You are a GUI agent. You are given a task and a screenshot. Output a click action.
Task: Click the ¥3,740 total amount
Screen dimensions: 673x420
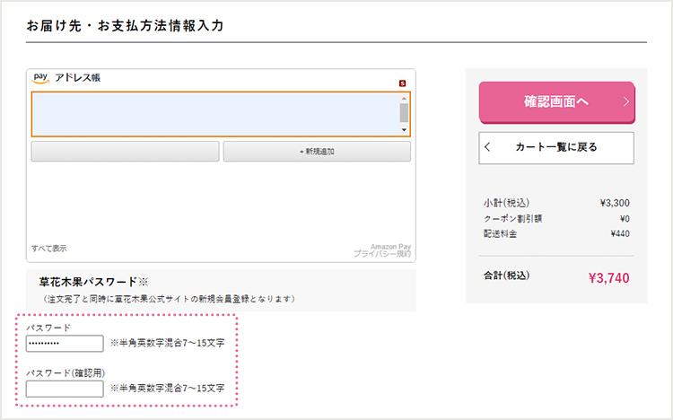[608, 278]
